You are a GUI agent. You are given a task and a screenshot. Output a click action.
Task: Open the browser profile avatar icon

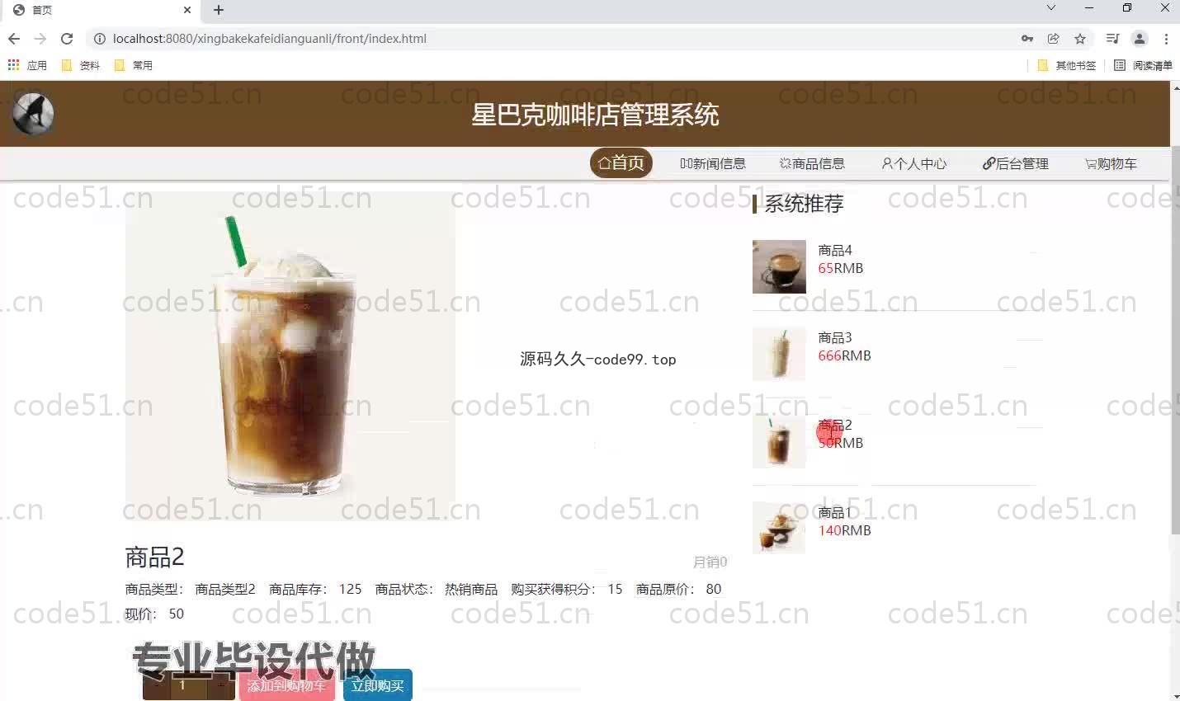1140,39
